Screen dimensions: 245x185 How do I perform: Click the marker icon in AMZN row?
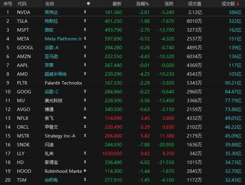(x=85, y=56)
